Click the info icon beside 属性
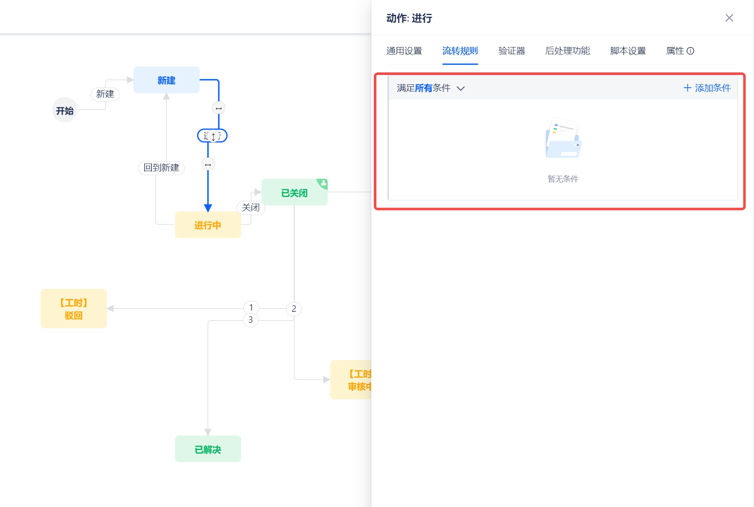 (x=690, y=51)
